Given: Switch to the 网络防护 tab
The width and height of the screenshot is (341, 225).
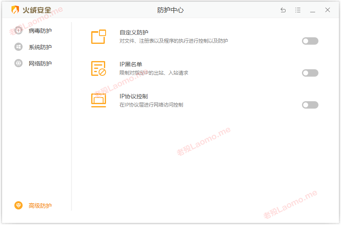Looking at the screenshot, I should (x=40, y=64).
